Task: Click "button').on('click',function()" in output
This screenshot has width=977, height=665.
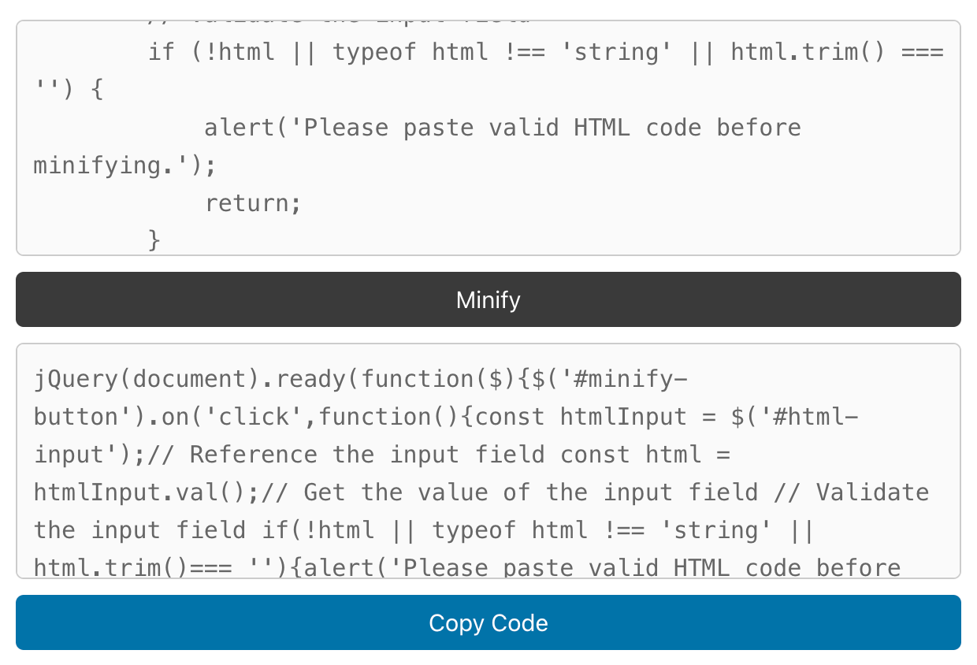Action: coord(245,417)
